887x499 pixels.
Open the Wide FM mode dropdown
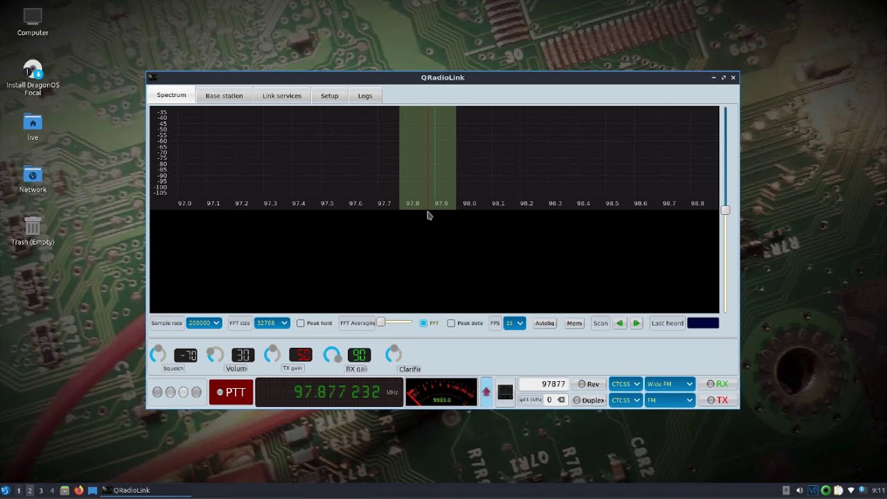(669, 384)
